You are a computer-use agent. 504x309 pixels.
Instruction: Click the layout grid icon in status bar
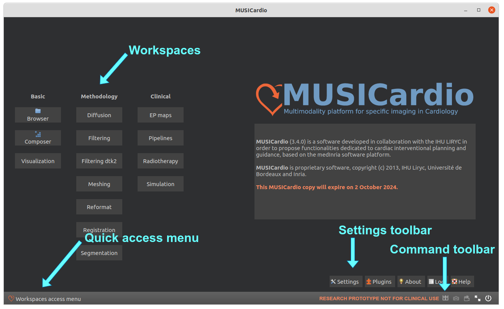445,298
